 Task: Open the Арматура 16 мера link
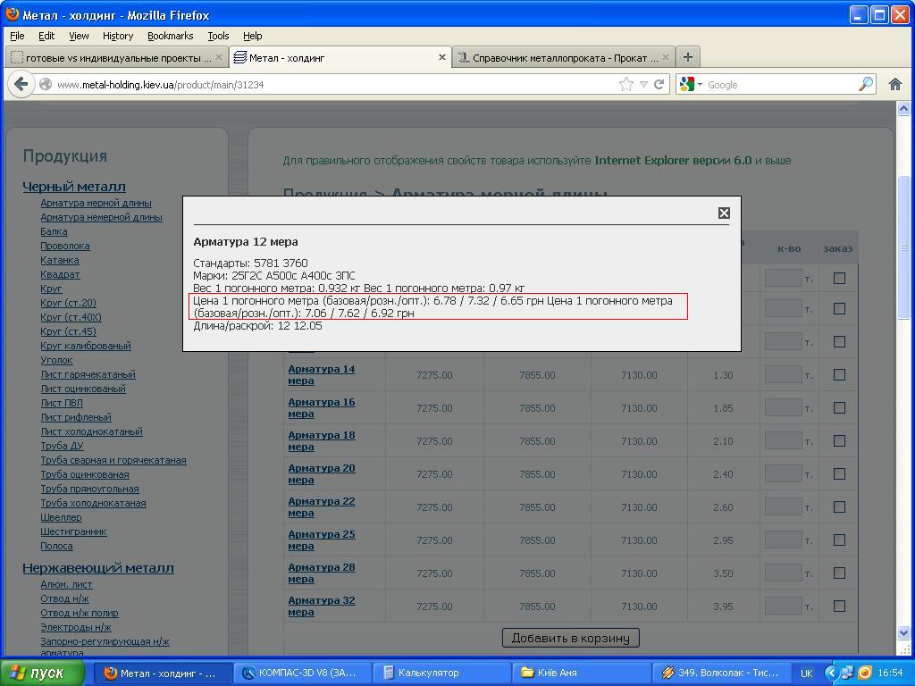pyautogui.click(x=322, y=407)
